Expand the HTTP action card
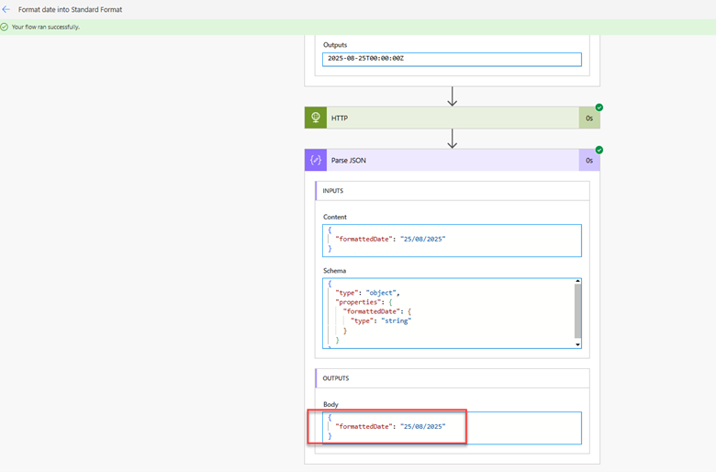 [453, 118]
